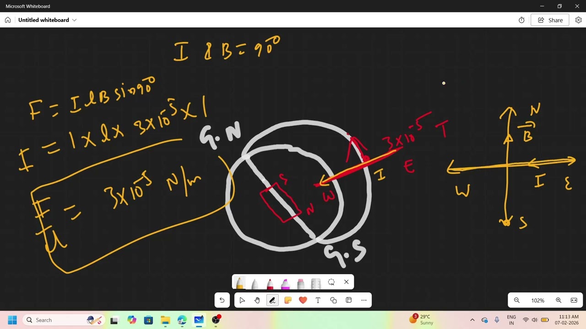Open the clock and calendar flyout
Screen dimensions: 586x329
click(x=568, y=320)
